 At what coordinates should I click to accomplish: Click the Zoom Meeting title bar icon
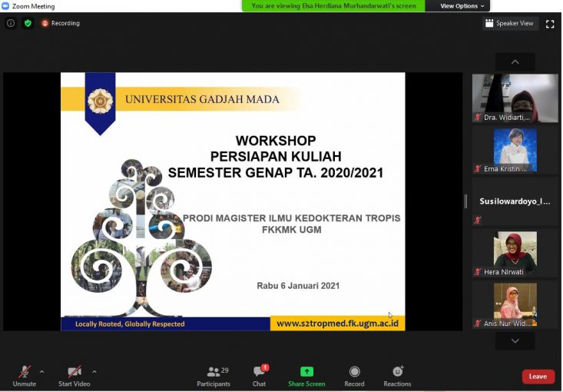[x=5, y=6]
